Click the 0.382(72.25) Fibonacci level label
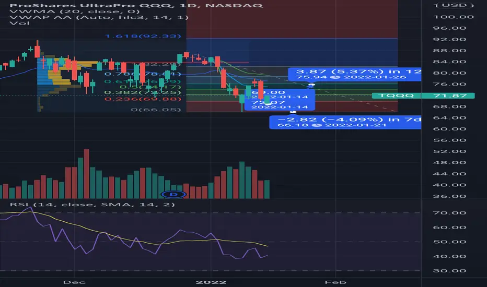Screen dimensions: 487x287 click(x=143, y=92)
